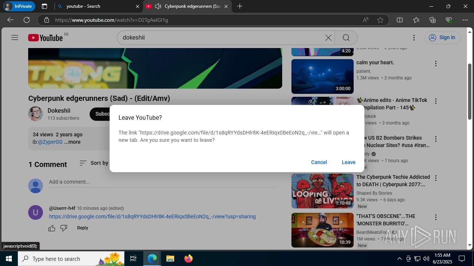Viewport: 474px width, 266px height.
Task: Open the MONSTER BURRITO video thumbnail
Action: tap(323, 230)
